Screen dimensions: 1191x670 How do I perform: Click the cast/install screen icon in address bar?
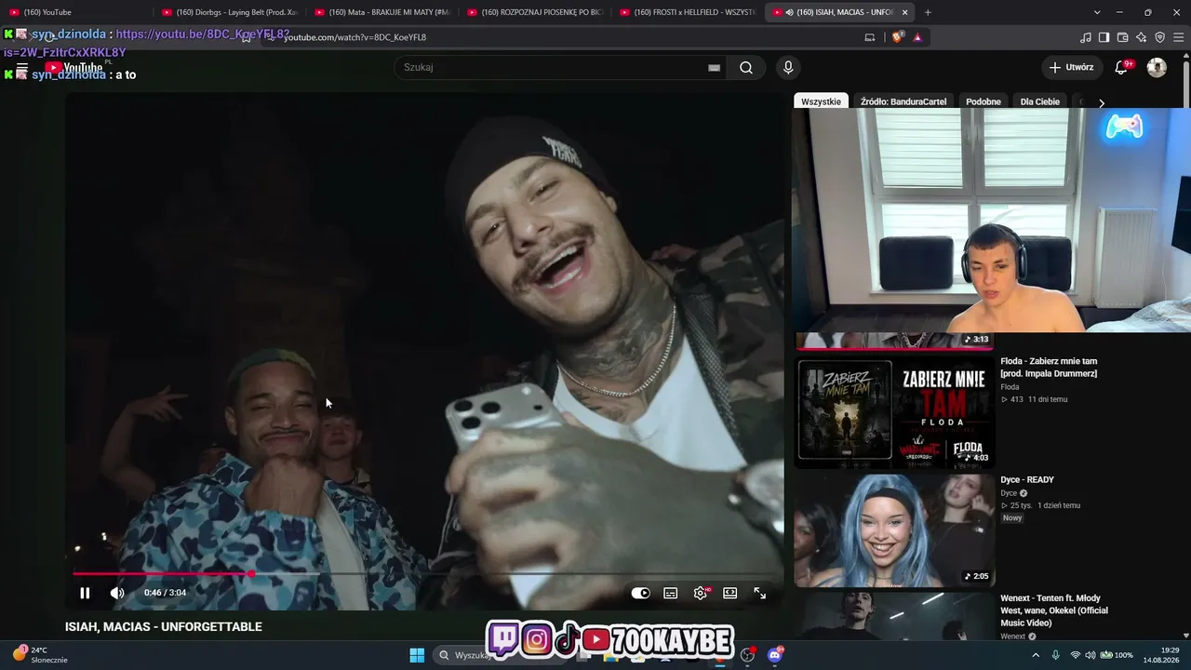[x=870, y=37]
